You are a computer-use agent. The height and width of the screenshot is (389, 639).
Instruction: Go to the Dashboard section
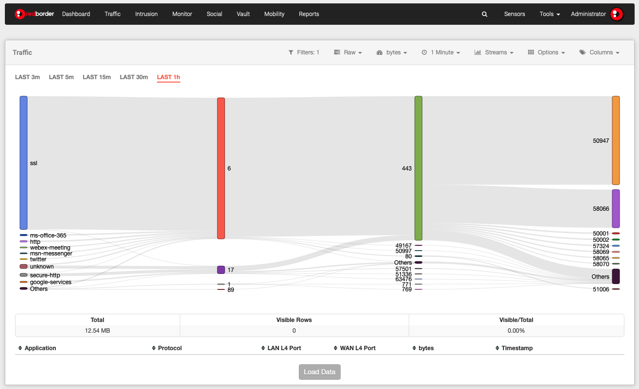click(76, 14)
